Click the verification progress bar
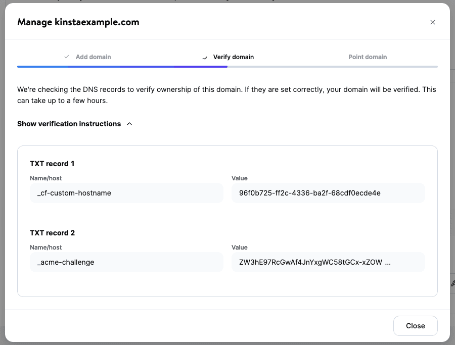The width and height of the screenshot is (455, 345). [227, 66]
